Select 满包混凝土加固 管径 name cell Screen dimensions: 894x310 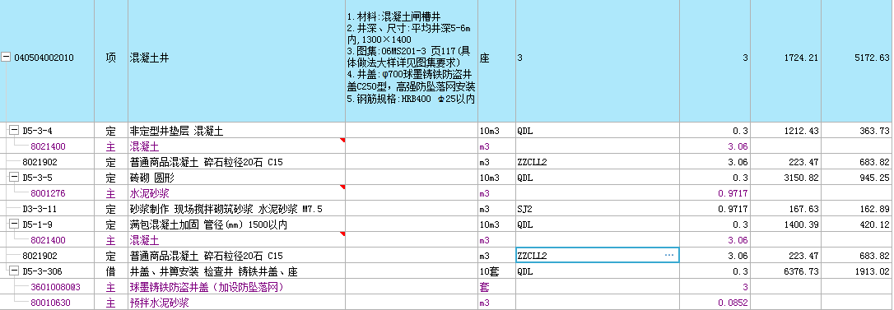[x=236, y=225]
